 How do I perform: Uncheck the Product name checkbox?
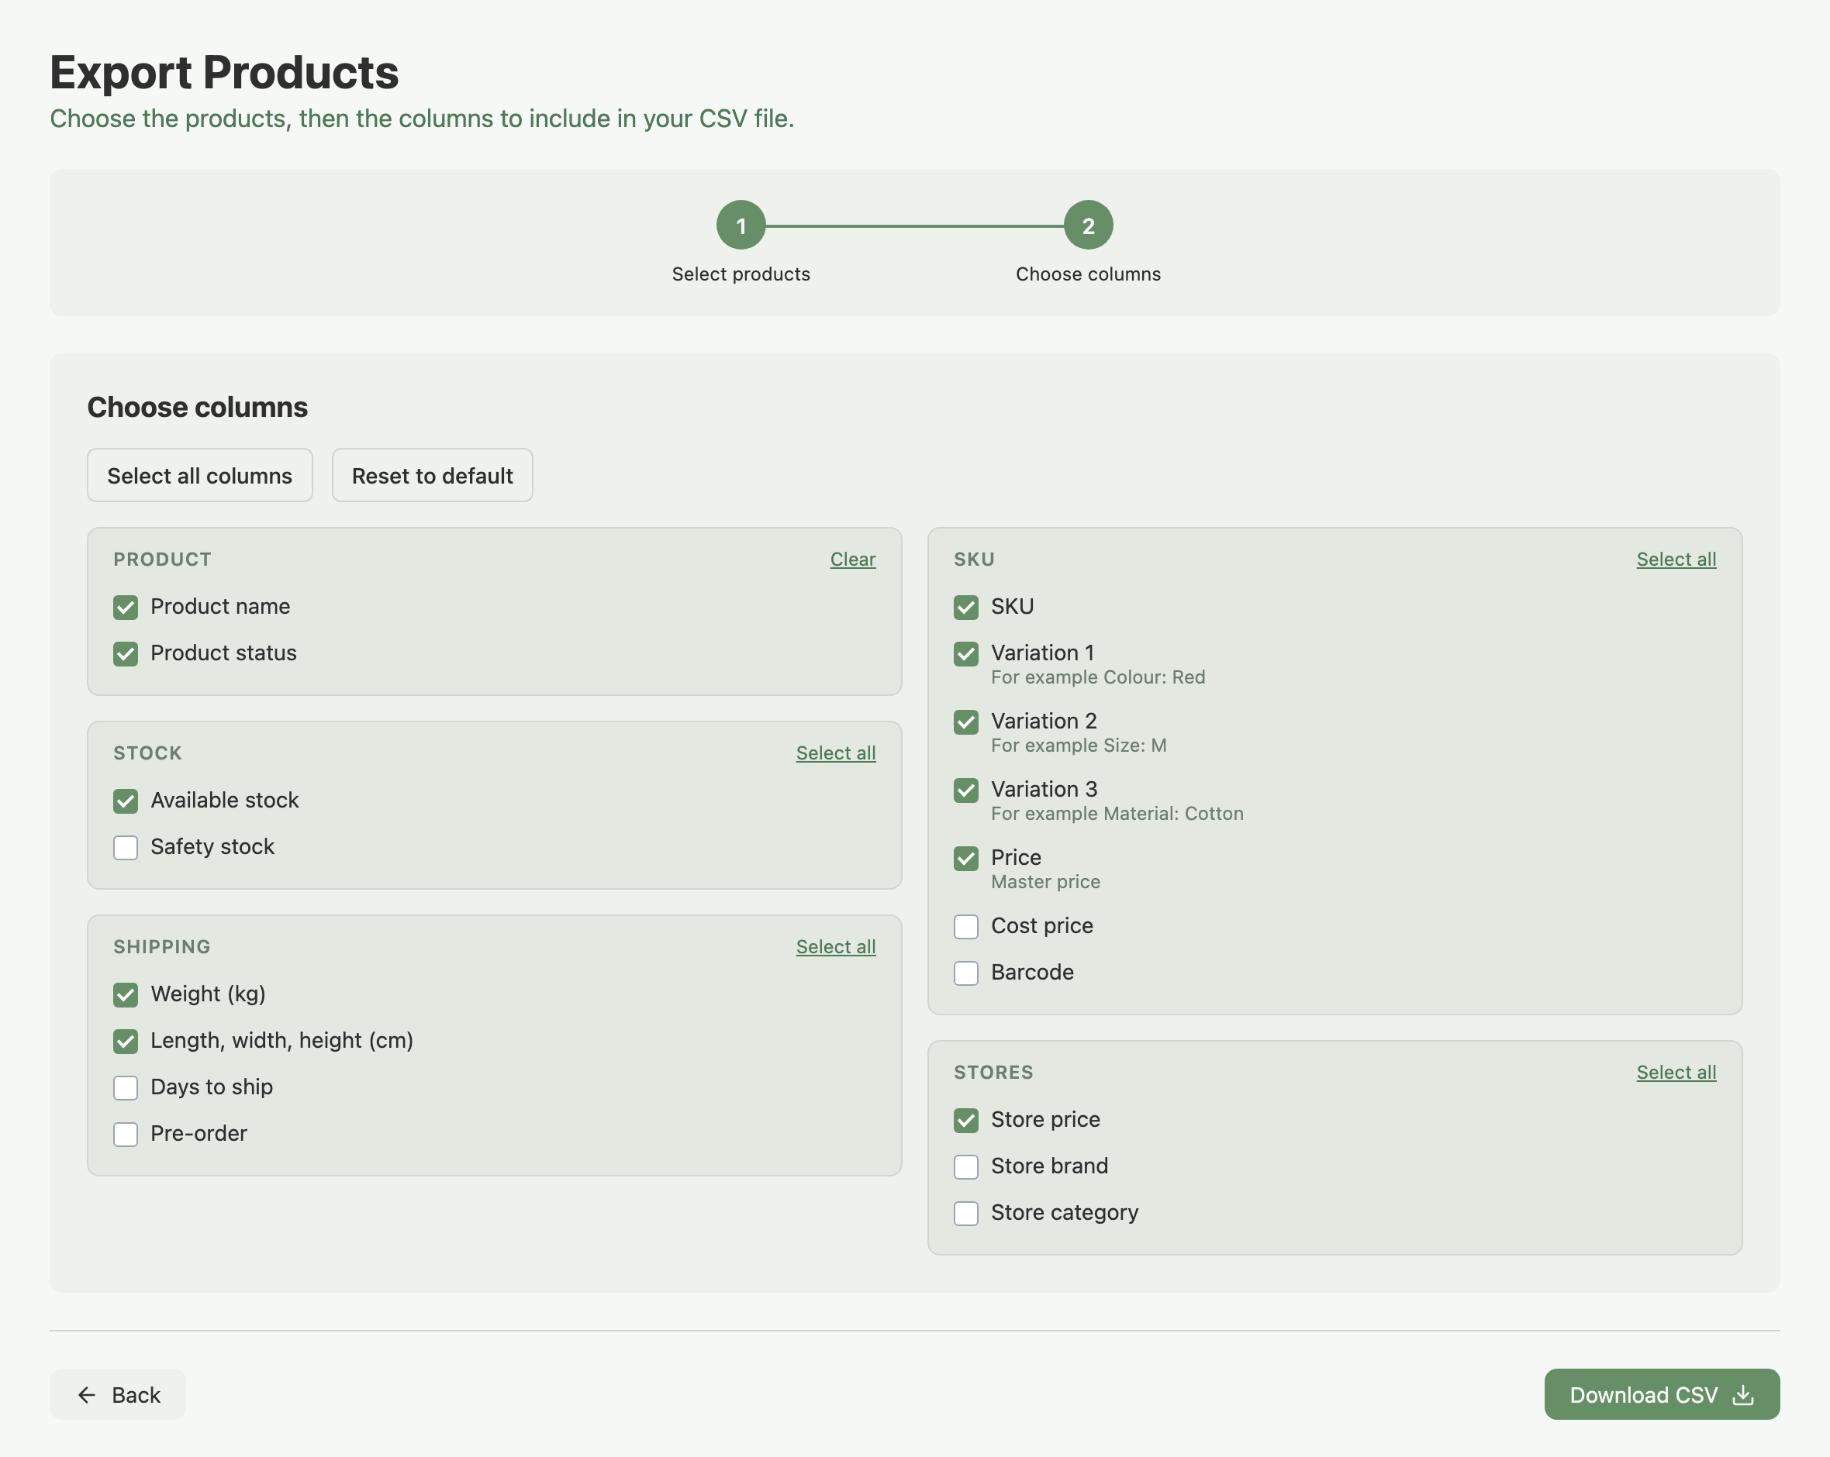tap(126, 607)
